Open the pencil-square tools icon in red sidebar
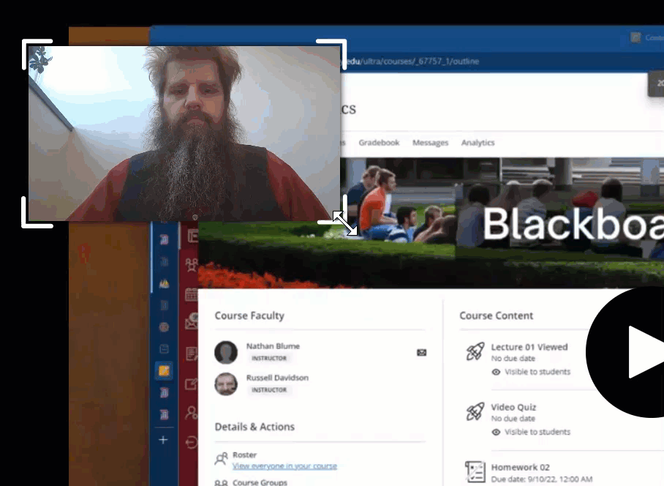Viewport: 664px width, 486px height. (x=192, y=384)
